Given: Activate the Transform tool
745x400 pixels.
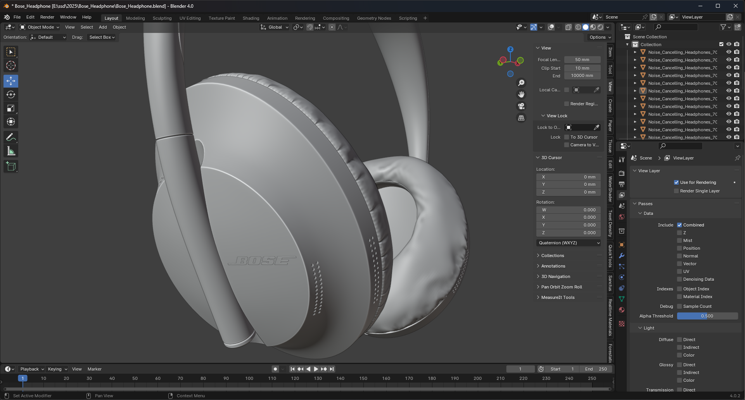Looking at the screenshot, I should [11, 122].
